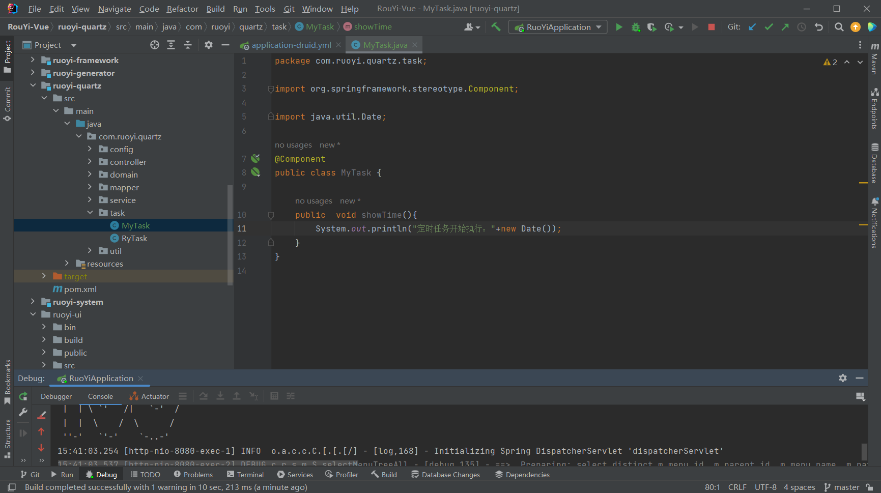Open Problems tool window

click(193, 475)
